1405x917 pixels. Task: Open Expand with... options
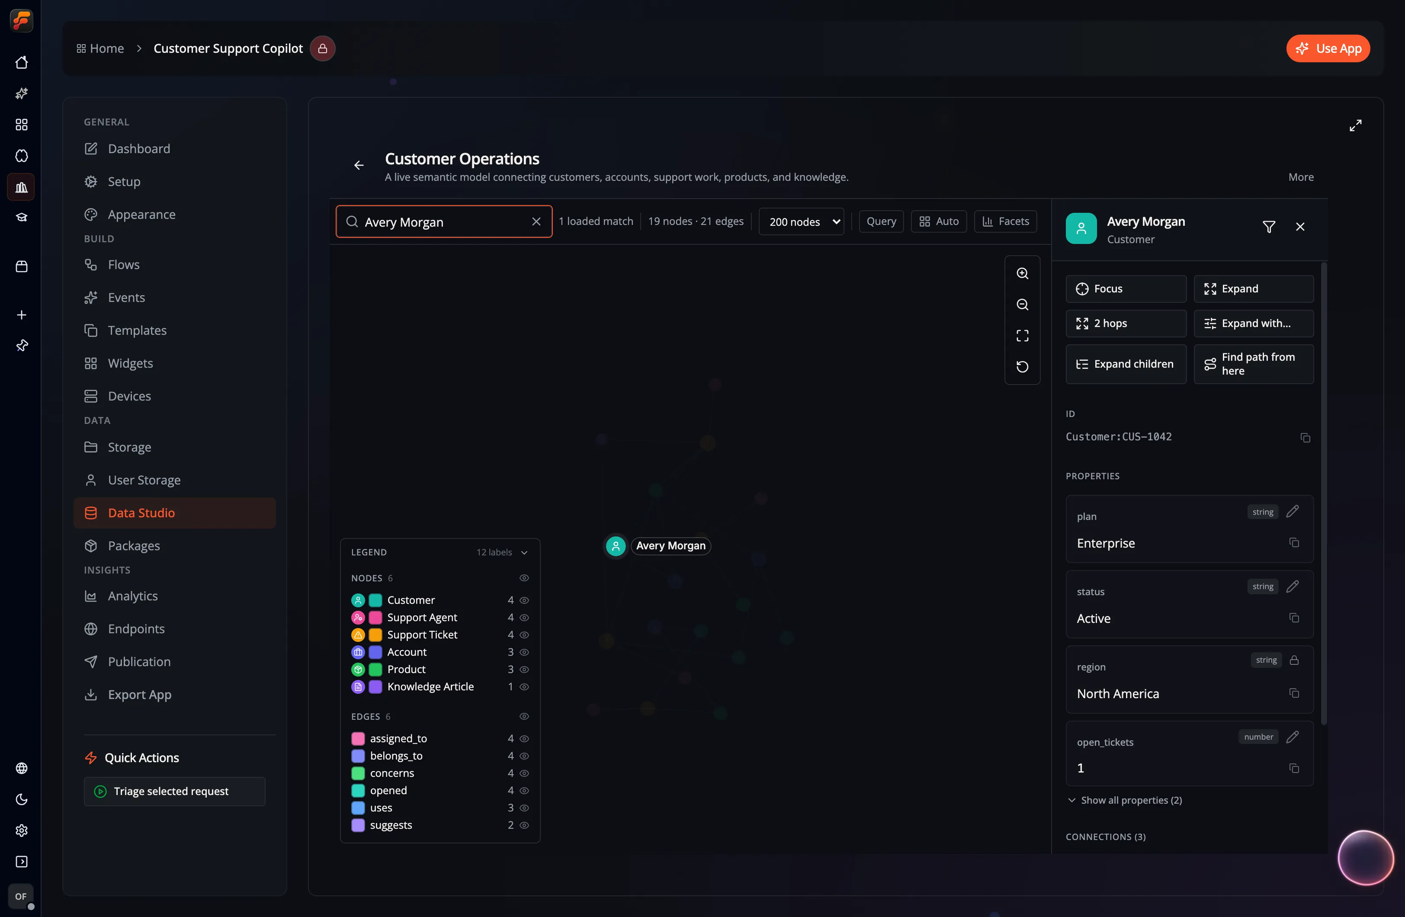coord(1253,324)
